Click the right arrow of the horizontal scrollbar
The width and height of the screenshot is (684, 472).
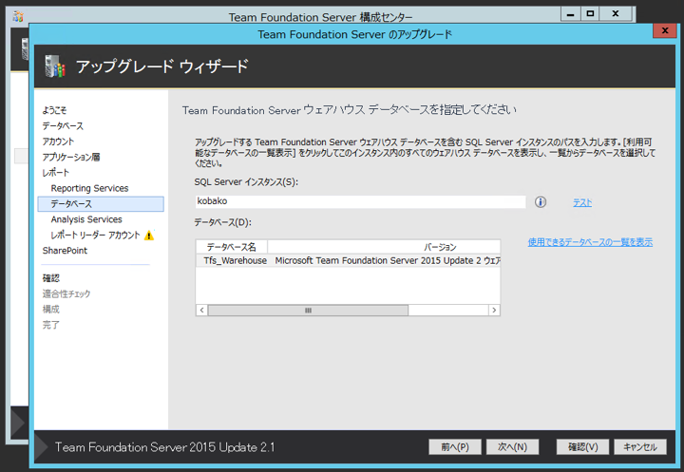click(x=494, y=311)
